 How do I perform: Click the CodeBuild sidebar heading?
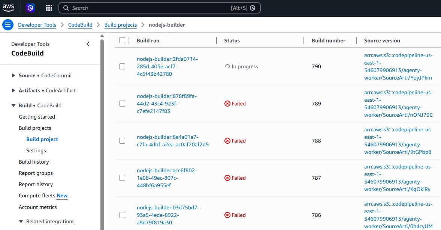point(28,53)
